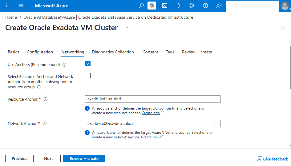
Task: Open the portal hamburger menu
Action: (x=21, y=6)
